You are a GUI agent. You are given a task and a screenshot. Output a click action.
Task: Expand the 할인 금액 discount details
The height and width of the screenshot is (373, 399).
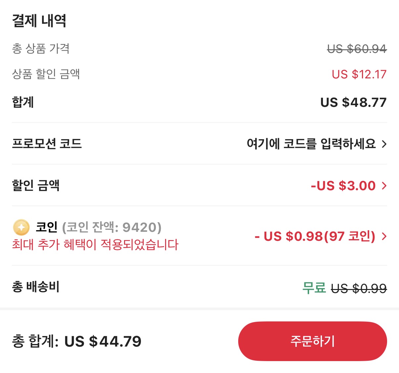384,186
